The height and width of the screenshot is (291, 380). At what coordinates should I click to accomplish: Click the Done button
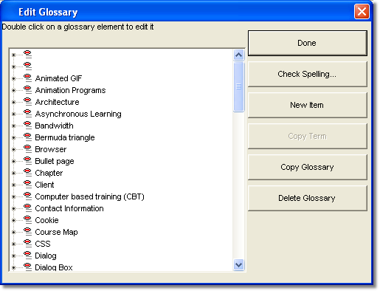[308, 43]
